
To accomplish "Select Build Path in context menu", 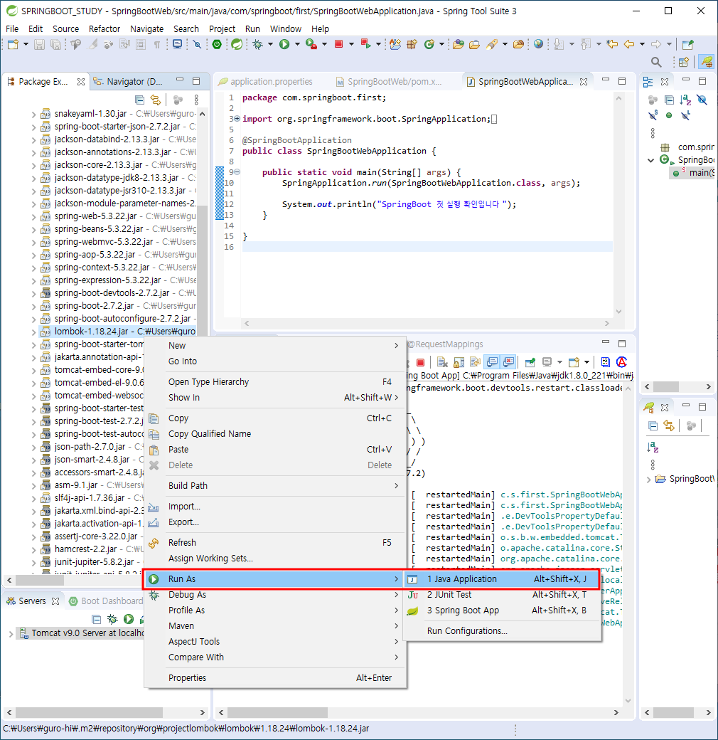I will pyautogui.click(x=274, y=485).
